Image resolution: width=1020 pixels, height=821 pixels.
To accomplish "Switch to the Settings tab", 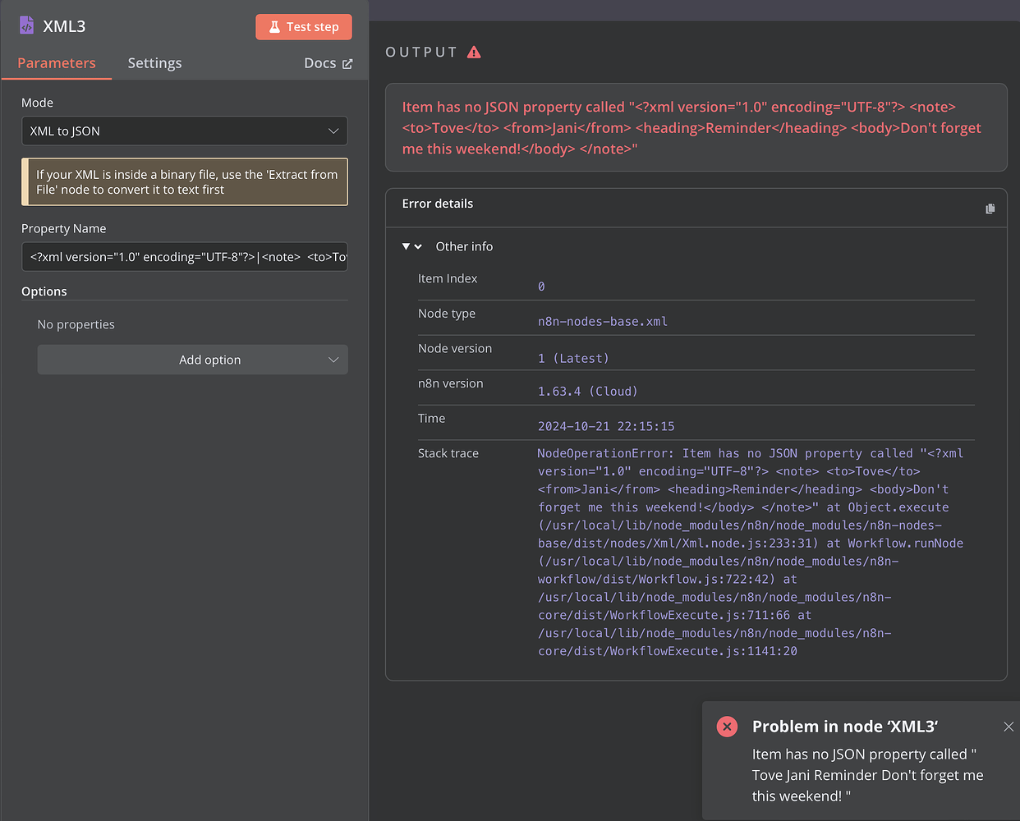I will click(x=154, y=62).
